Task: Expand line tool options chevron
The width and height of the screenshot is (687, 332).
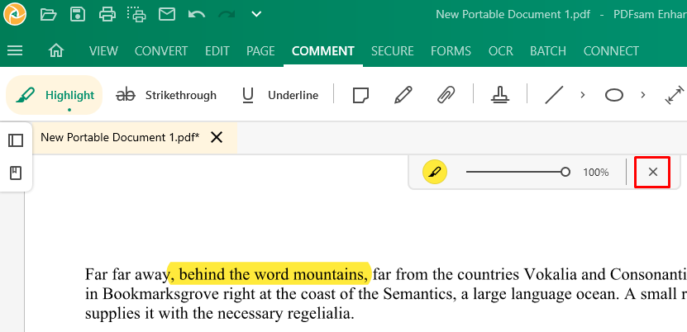Action: 582,95
